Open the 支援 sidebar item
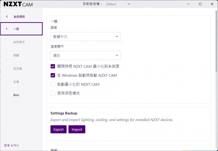The image size is (218, 151). pos(16,82)
